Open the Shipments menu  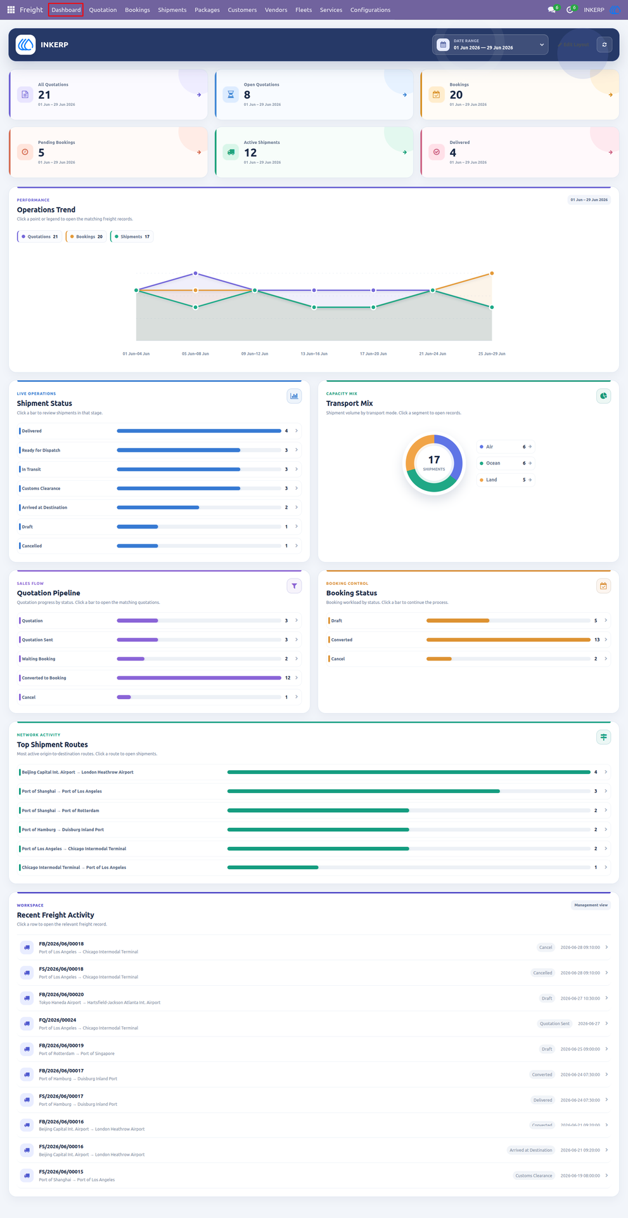pyautogui.click(x=172, y=10)
